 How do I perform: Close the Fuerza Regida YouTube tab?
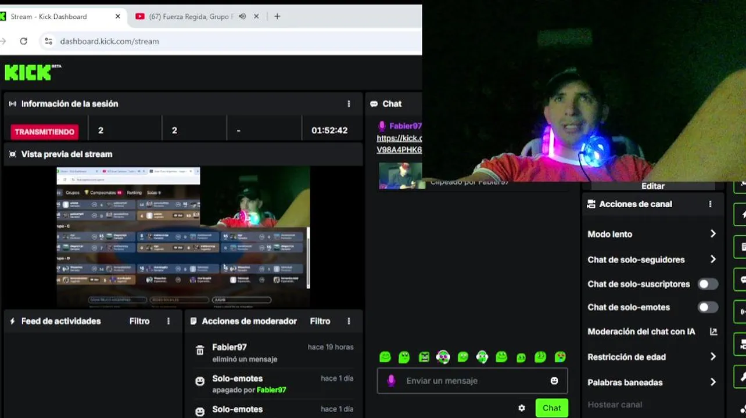coord(256,16)
